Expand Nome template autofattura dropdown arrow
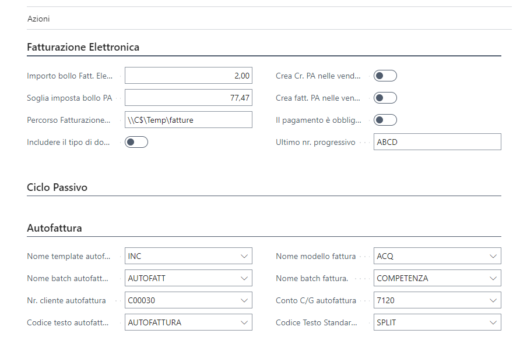527x355 pixels. (x=244, y=256)
